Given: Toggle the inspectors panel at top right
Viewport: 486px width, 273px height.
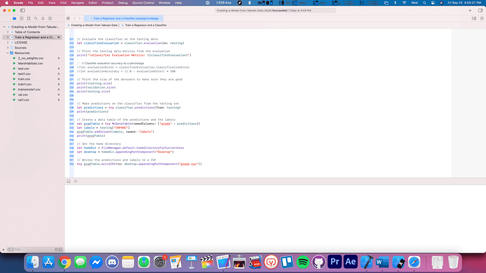Looking at the screenshot, I should [480, 10].
